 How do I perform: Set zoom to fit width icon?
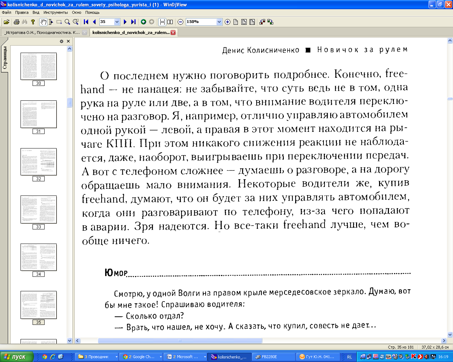point(252,22)
